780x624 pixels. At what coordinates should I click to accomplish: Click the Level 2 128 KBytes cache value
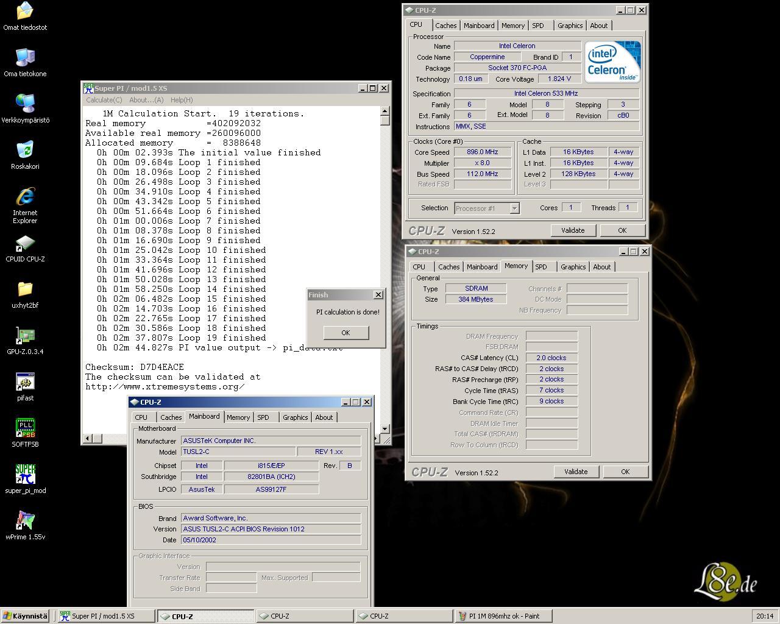578,174
